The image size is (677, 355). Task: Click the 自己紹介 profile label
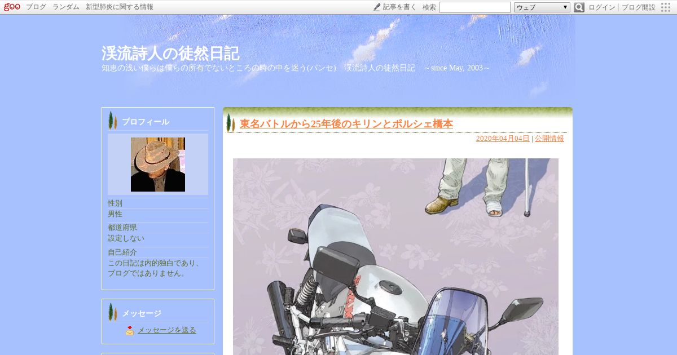(x=122, y=252)
